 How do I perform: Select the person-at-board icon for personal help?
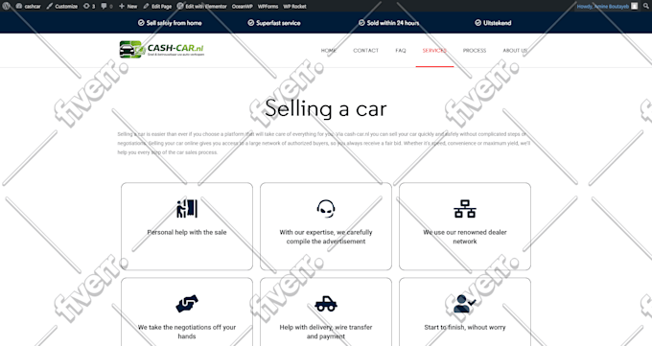point(187,208)
